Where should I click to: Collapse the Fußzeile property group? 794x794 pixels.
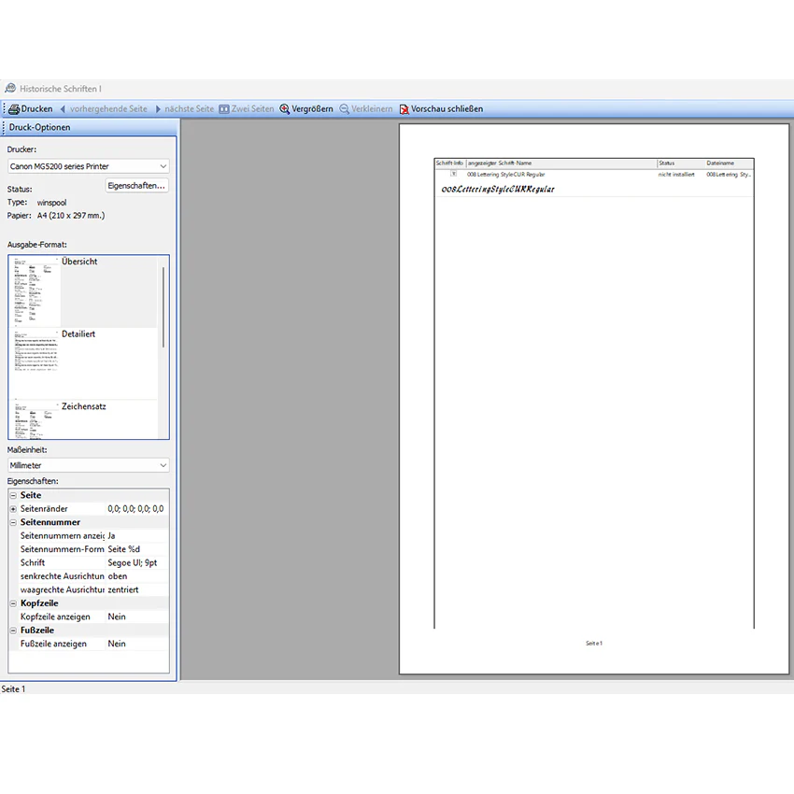tap(14, 631)
